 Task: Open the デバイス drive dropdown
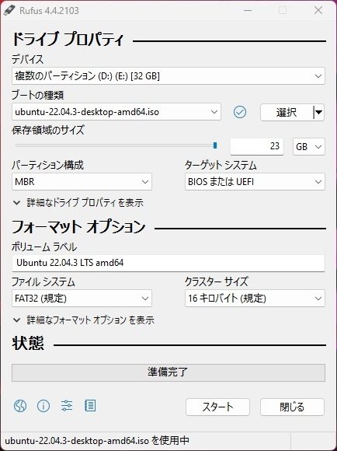coord(168,76)
